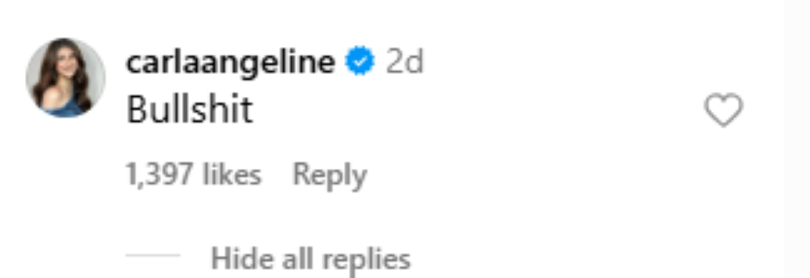Select the round avatar of carlaangeline
The image size is (810, 278).
65,78
